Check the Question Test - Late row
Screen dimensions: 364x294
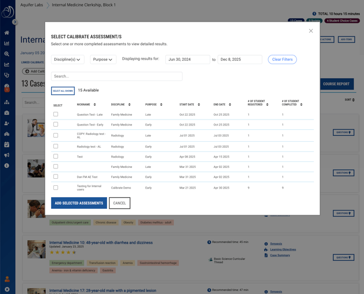(x=56, y=114)
